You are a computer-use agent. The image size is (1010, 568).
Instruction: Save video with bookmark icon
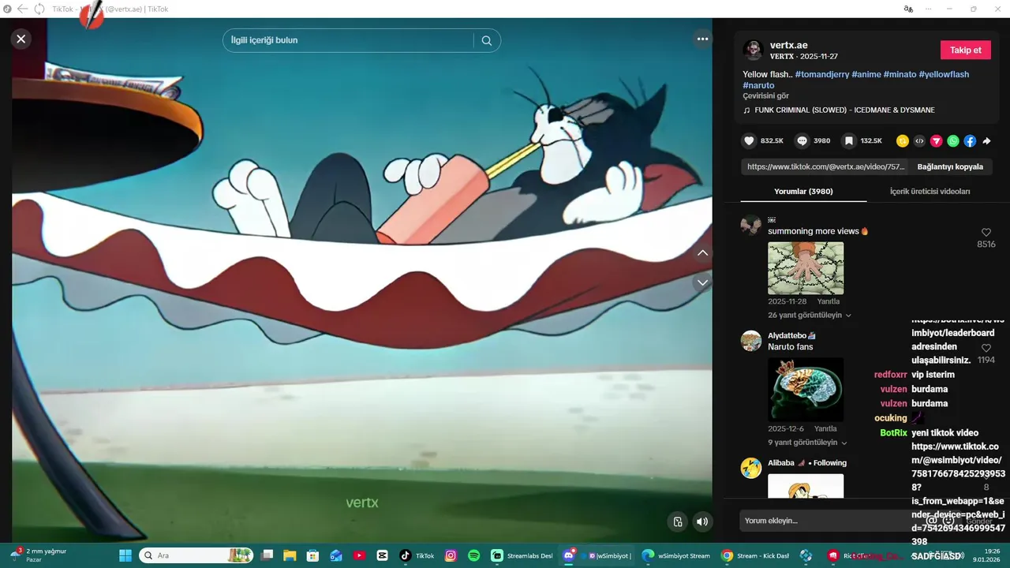(x=848, y=141)
